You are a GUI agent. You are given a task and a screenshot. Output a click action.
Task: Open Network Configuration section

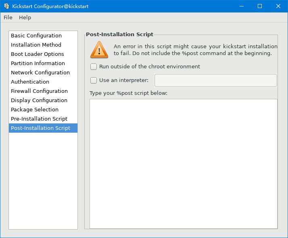pyautogui.click(x=43, y=72)
